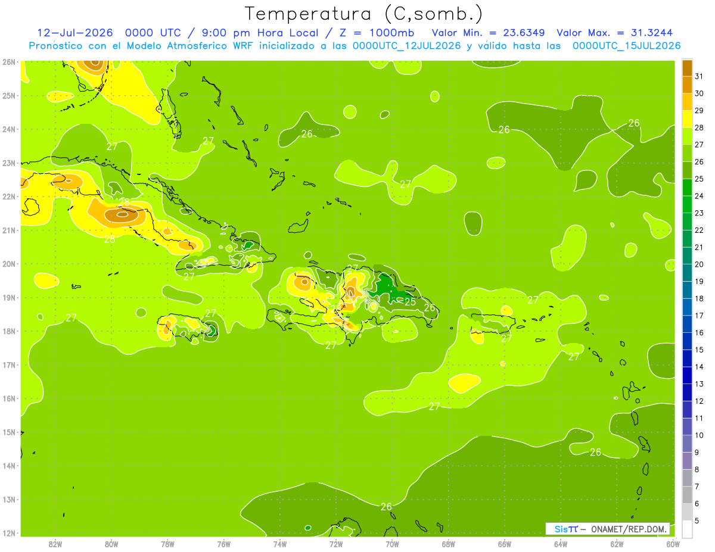Click the '18N' latitude axis label
This screenshot has height=552, width=715.
9,331
